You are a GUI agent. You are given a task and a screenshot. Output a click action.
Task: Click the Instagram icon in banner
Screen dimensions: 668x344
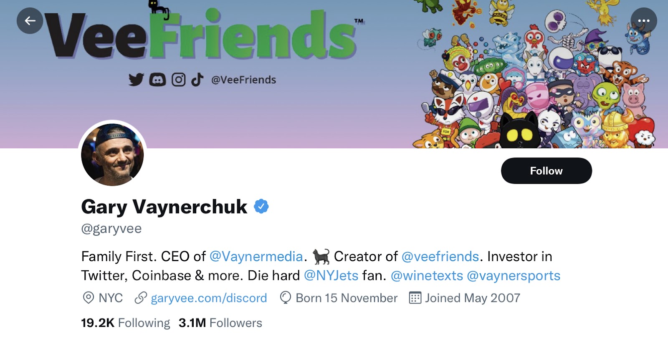178,80
